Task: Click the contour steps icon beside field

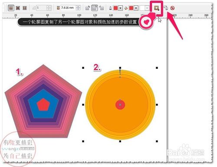Action: tap(34, 8)
